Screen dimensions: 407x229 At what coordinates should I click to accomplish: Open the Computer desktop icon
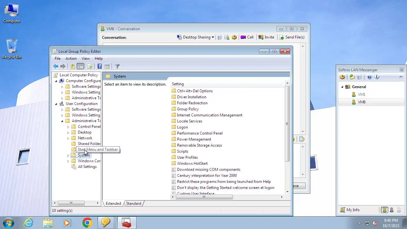click(12, 13)
